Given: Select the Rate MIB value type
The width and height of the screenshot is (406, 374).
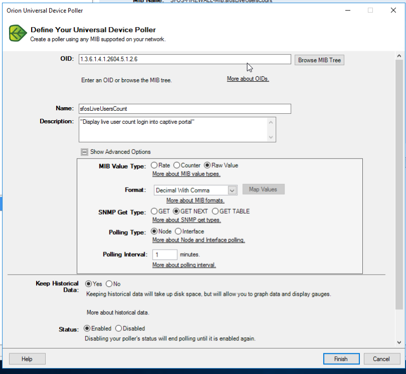Looking at the screenshot, I should click(x=154, y=165).
